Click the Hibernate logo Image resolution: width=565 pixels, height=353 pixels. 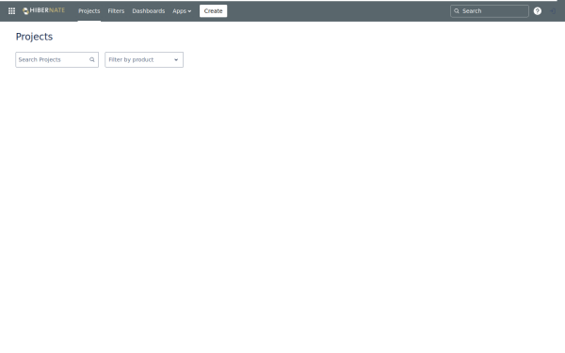[43, 10]
